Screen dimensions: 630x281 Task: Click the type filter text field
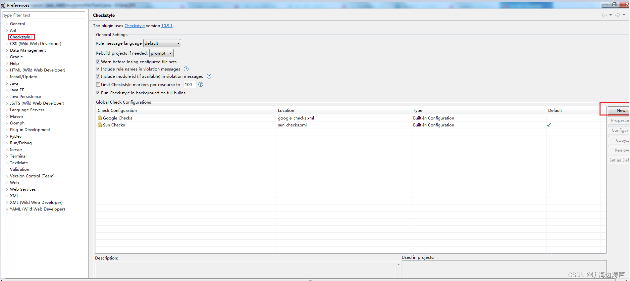44,15
